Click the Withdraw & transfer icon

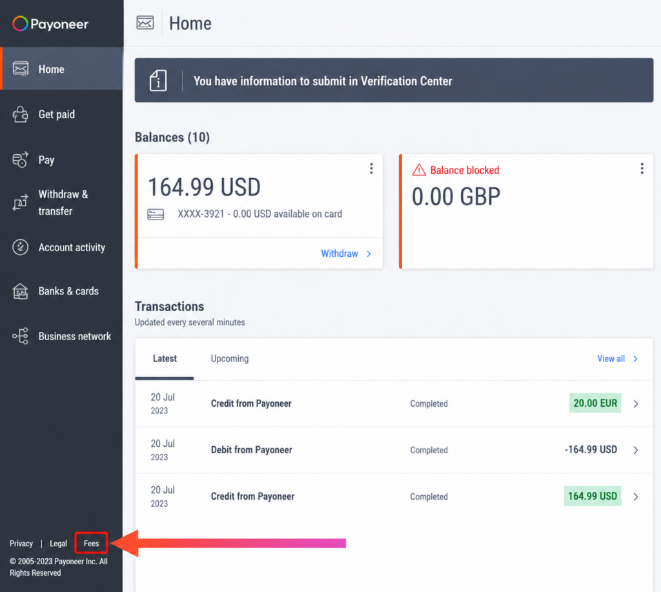tap(20, 203)
